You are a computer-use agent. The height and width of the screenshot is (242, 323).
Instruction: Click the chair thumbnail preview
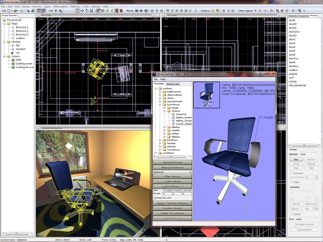click(x=207, y=95)
